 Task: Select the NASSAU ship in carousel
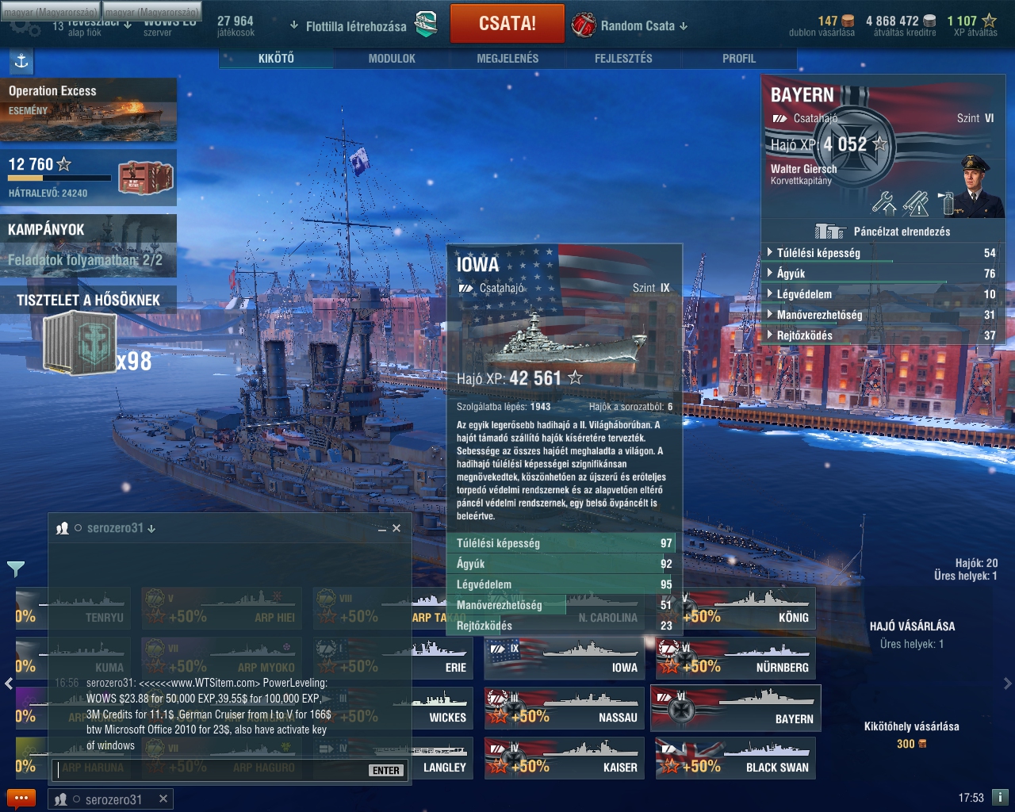point(564,708)
